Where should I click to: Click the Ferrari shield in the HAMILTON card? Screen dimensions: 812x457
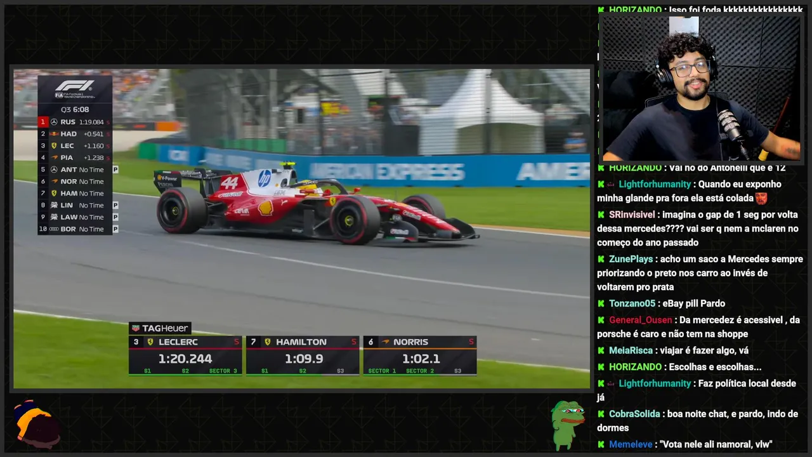coord(268,341)
